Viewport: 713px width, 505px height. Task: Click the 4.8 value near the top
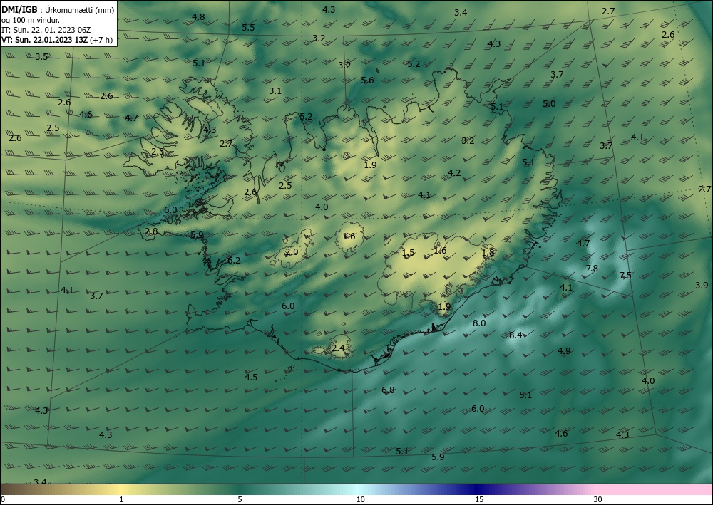pos(198,17)
